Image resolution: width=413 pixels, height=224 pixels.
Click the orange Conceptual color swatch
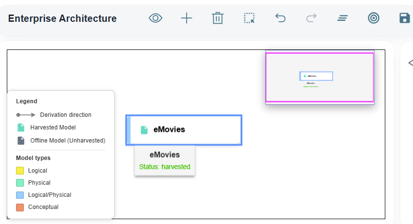tap(20, 208)
